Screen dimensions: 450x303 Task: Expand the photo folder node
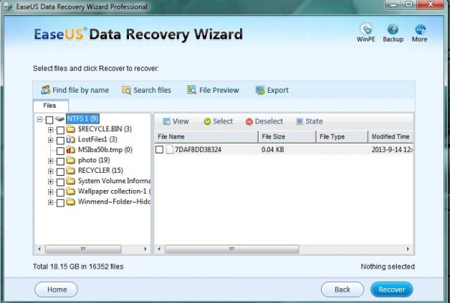[x=50, y=161]
